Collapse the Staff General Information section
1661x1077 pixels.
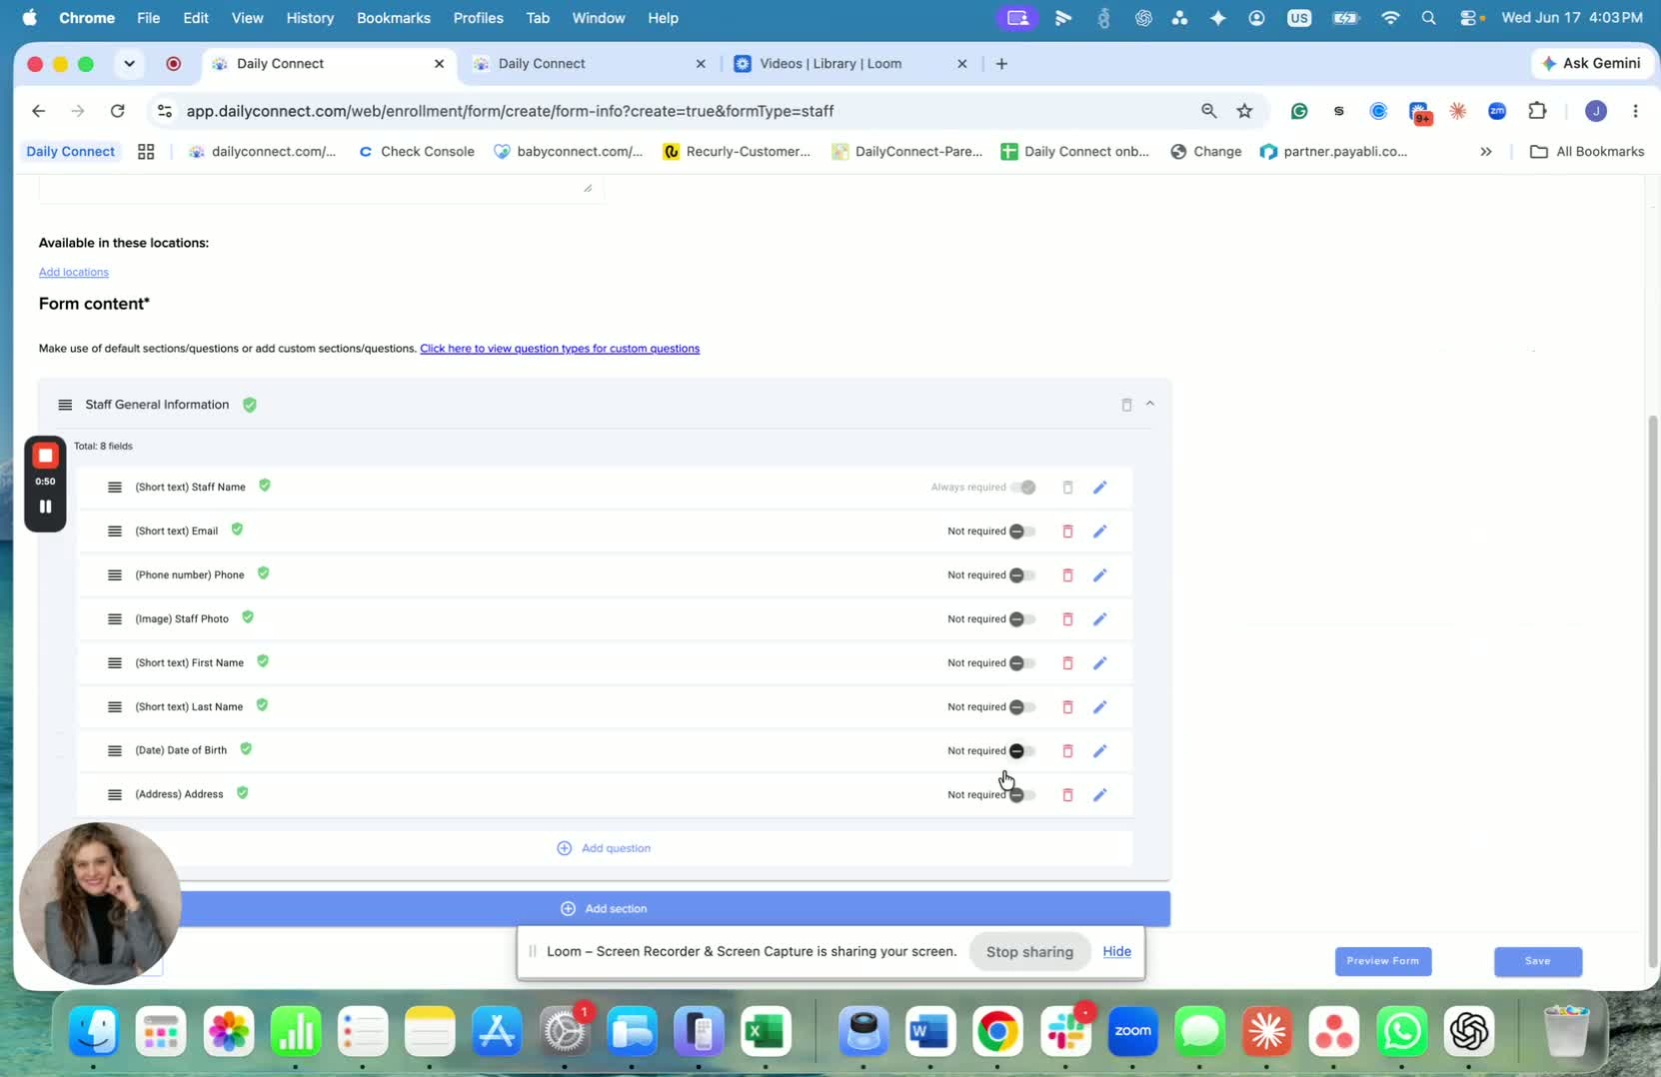point(1150,404)
